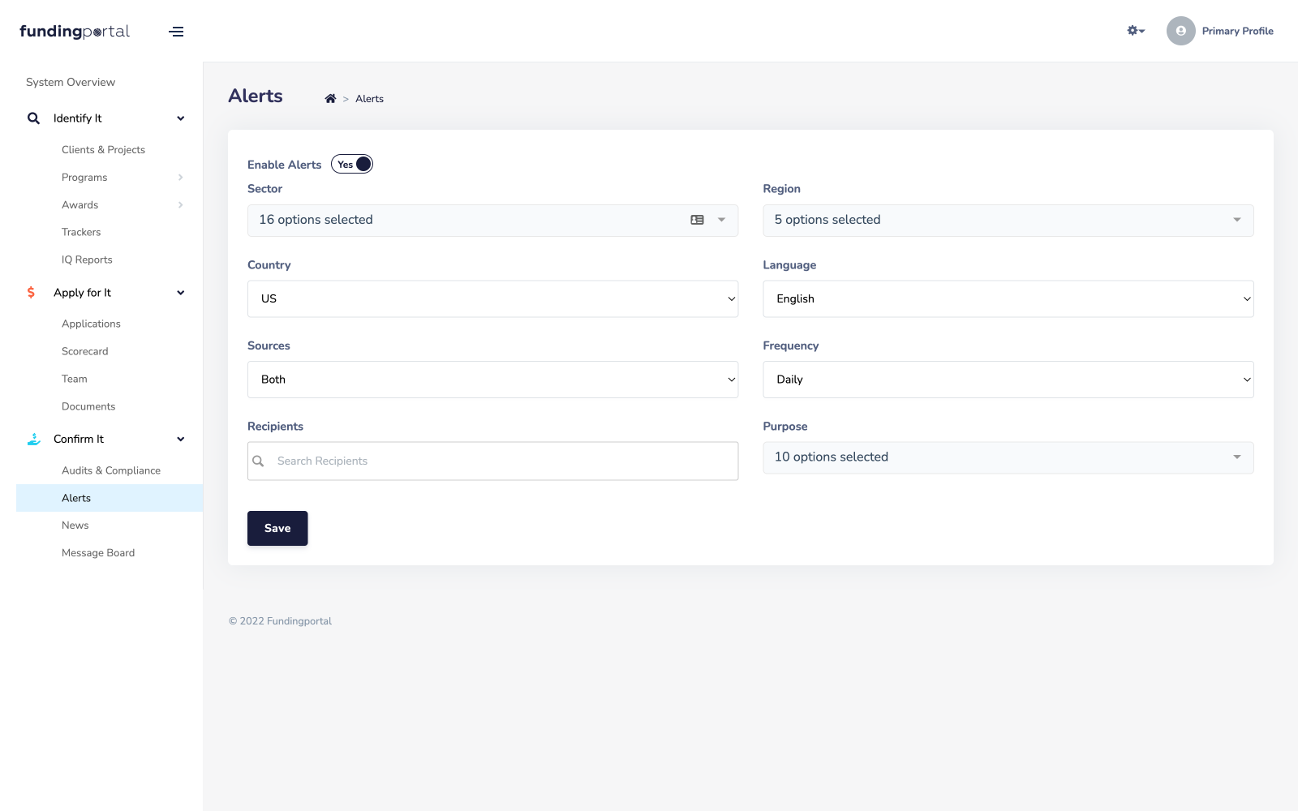
Task: Click the Alerts breadcrumb link
Action: [x=369, y=98]
